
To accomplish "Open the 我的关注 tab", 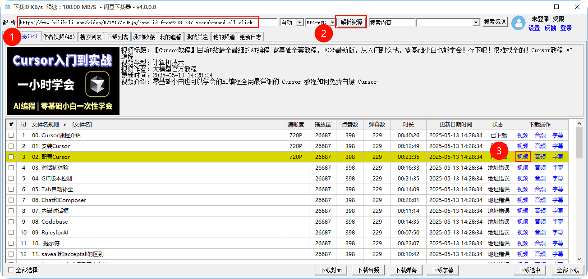I will (x=198, y=37).
